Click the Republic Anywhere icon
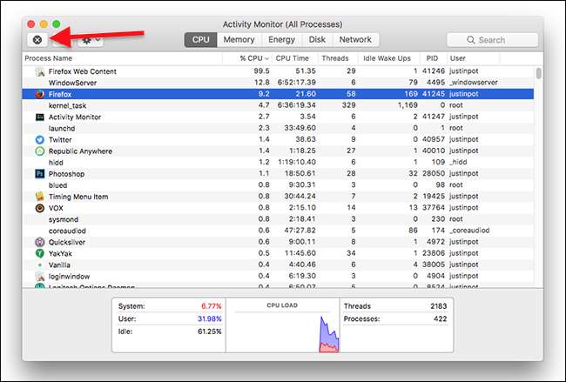566x382 pixels. click(40, 151)
